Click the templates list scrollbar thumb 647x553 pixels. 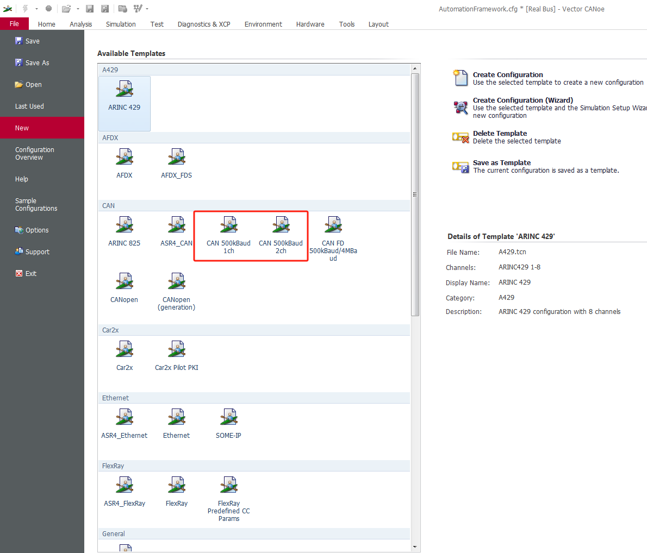tap(415, 194)
